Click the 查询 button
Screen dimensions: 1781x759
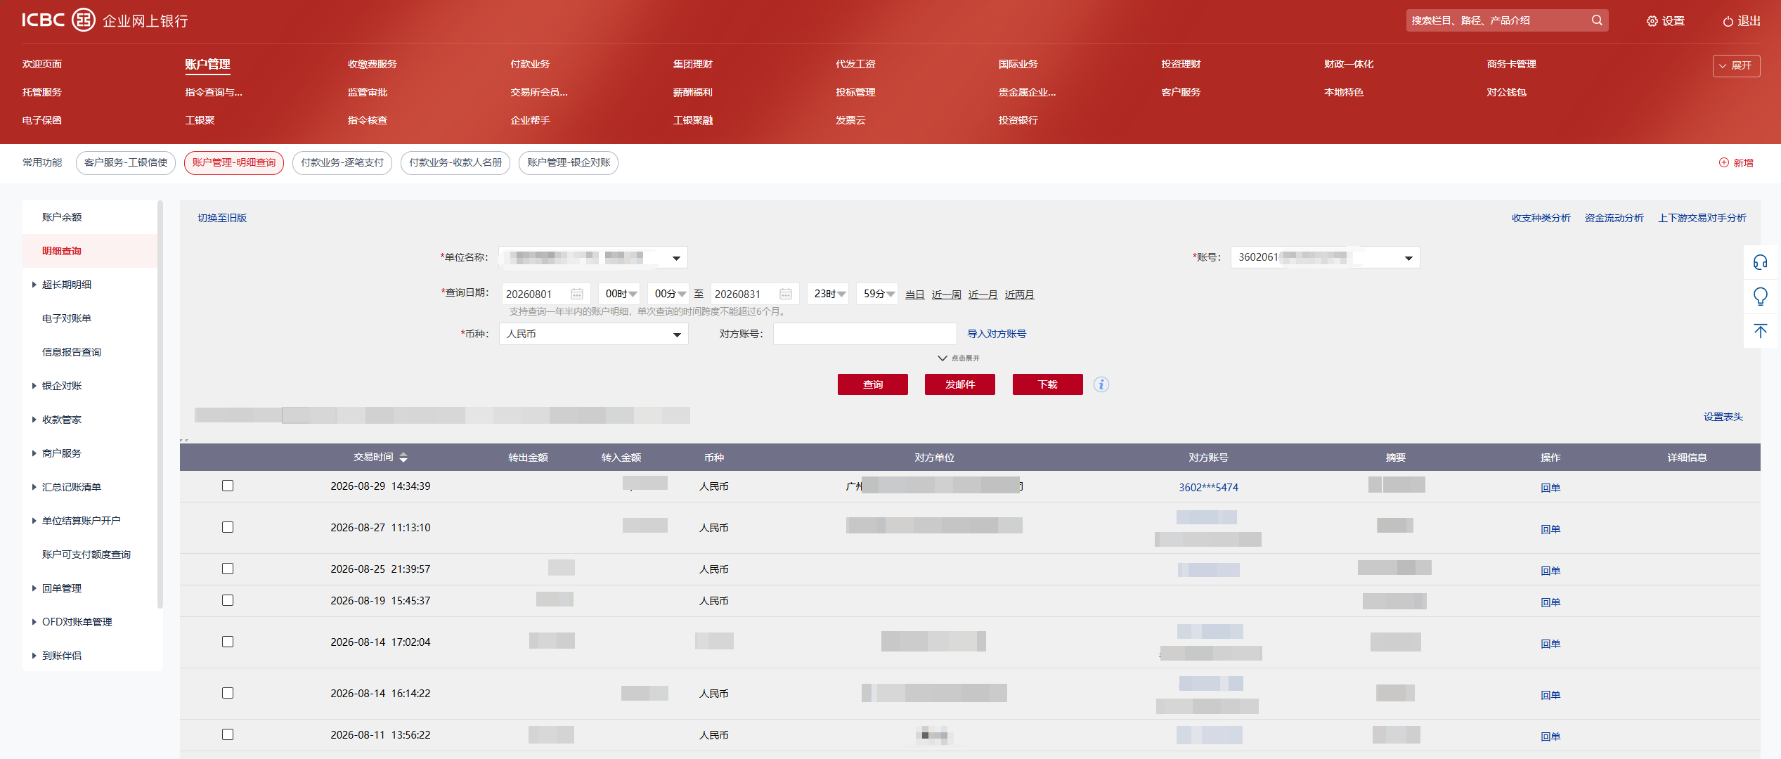(x=872, y=384)
